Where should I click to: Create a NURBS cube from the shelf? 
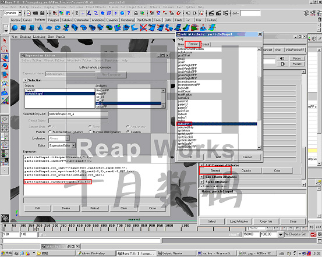[x=23, y=27]
